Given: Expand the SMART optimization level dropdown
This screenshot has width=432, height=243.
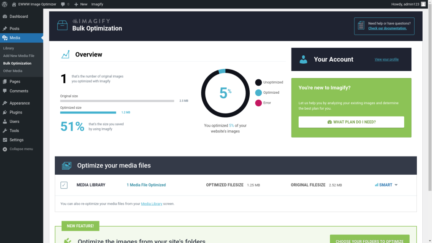Looking at the screenshot, I should (x=386, y=185).
